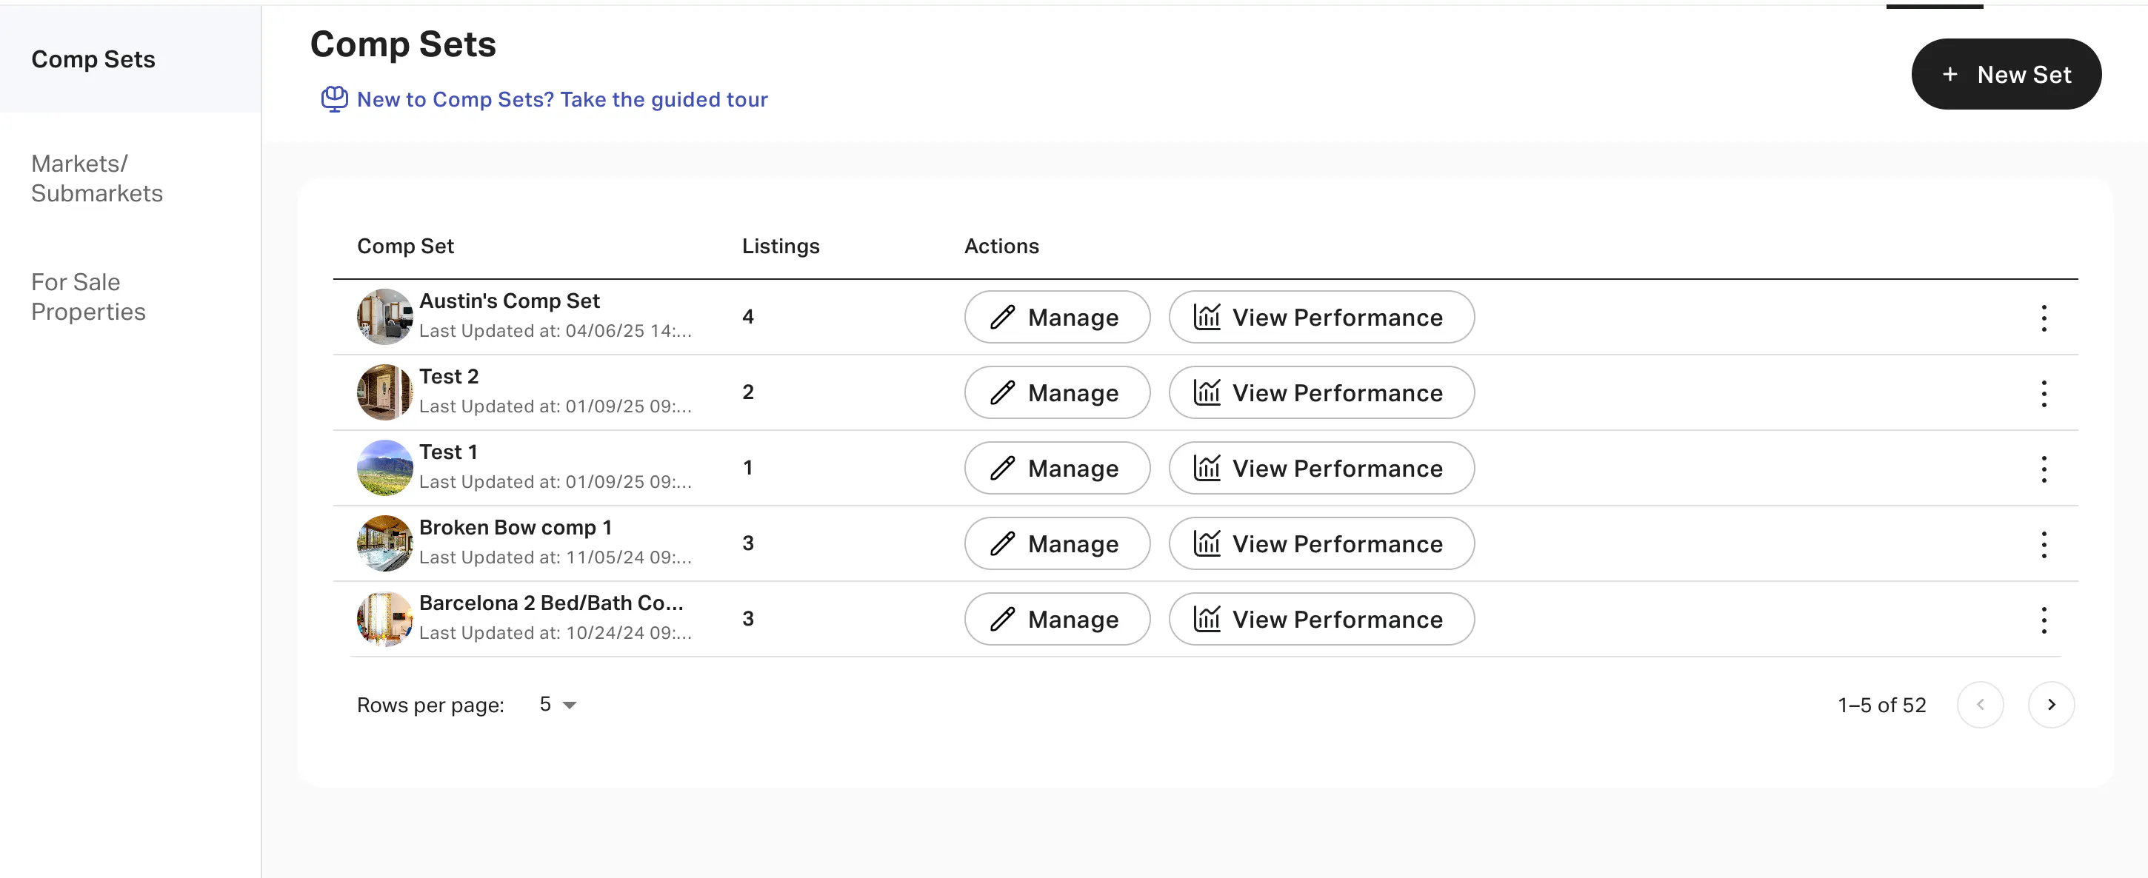Manage the Test 2 comp set

[1056, 392]
